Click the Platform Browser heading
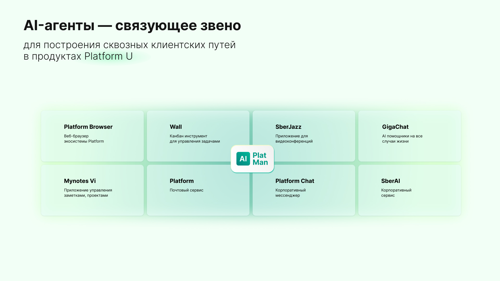 pyautogui.click(x=88, y=127)
